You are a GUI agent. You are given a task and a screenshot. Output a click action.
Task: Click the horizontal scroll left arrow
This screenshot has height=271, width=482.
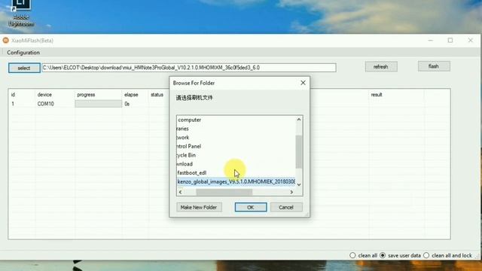pos(181,192)
